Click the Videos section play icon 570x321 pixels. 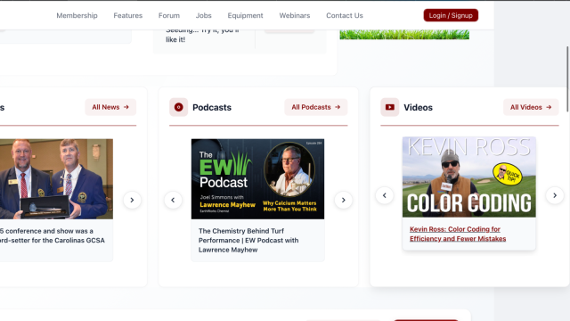(390, 107)
